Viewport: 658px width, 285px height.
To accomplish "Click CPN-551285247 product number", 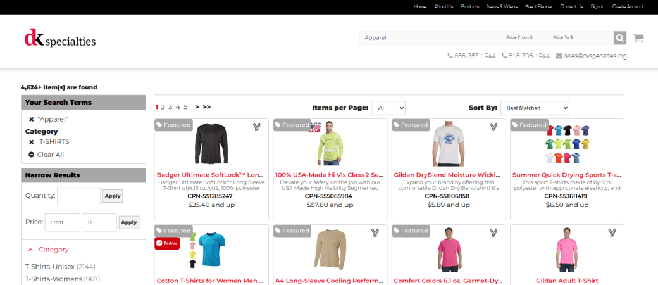I will pyautogui.click(x=211, y=196).
